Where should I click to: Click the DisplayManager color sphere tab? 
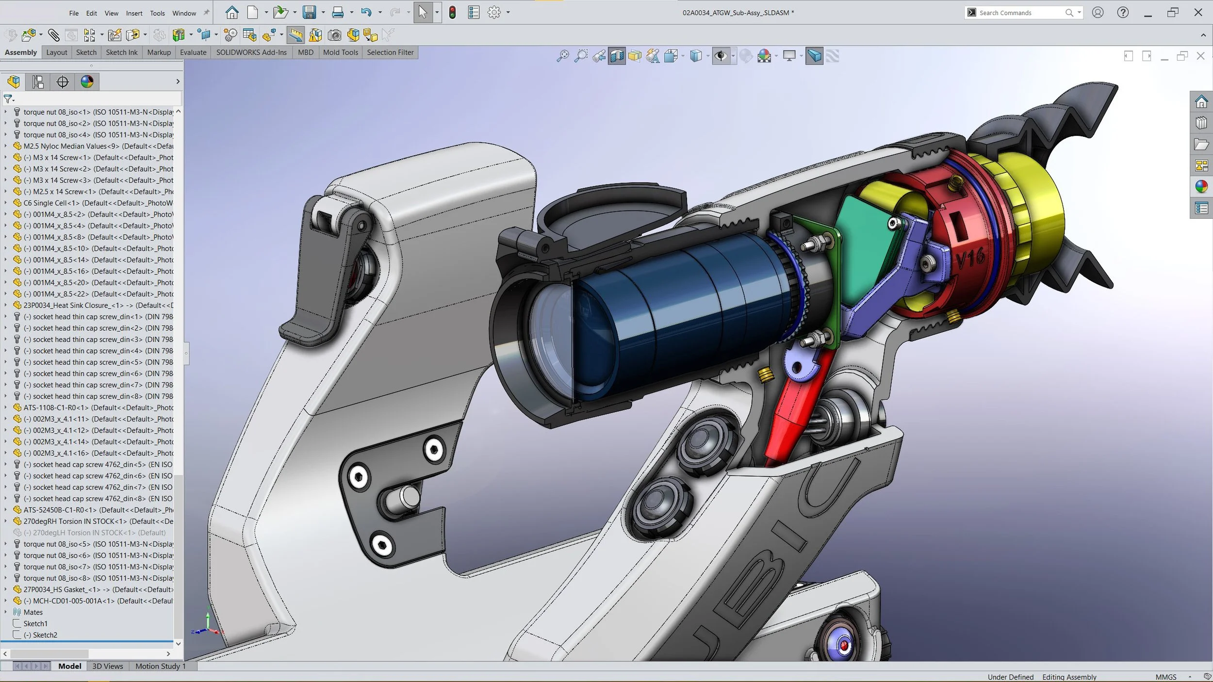pos(87,82)
